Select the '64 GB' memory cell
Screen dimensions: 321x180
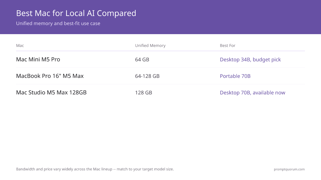pyautogui.click(x=142, y=59)
